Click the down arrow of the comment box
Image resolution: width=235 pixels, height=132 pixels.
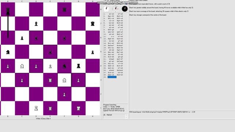point(126,117)
